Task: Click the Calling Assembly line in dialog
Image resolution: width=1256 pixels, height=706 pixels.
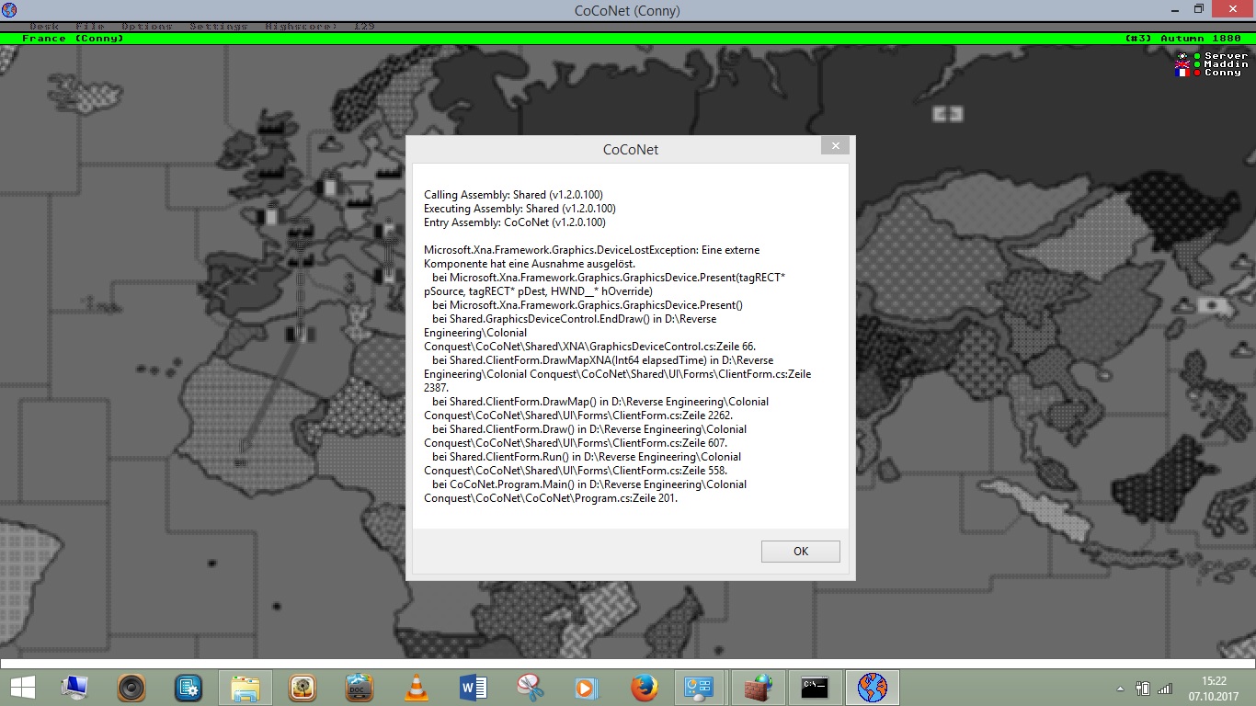Action: pos(513,195)
